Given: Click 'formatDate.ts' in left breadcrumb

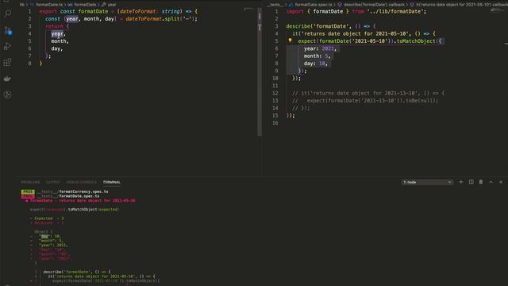Looking at the screenshot, I should tap(49, 5).
